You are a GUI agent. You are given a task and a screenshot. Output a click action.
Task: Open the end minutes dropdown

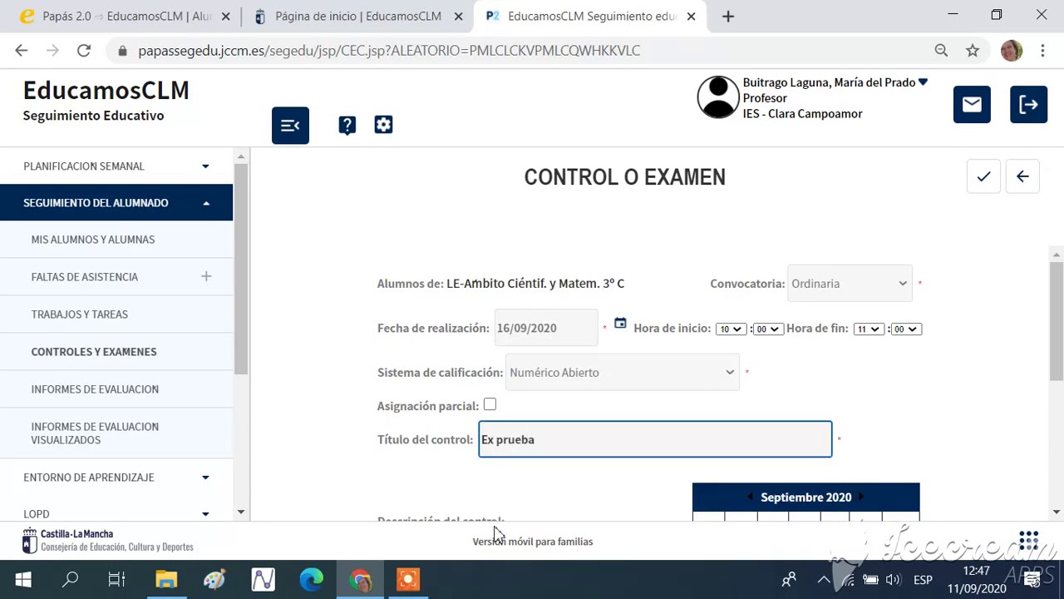point(905,329)
